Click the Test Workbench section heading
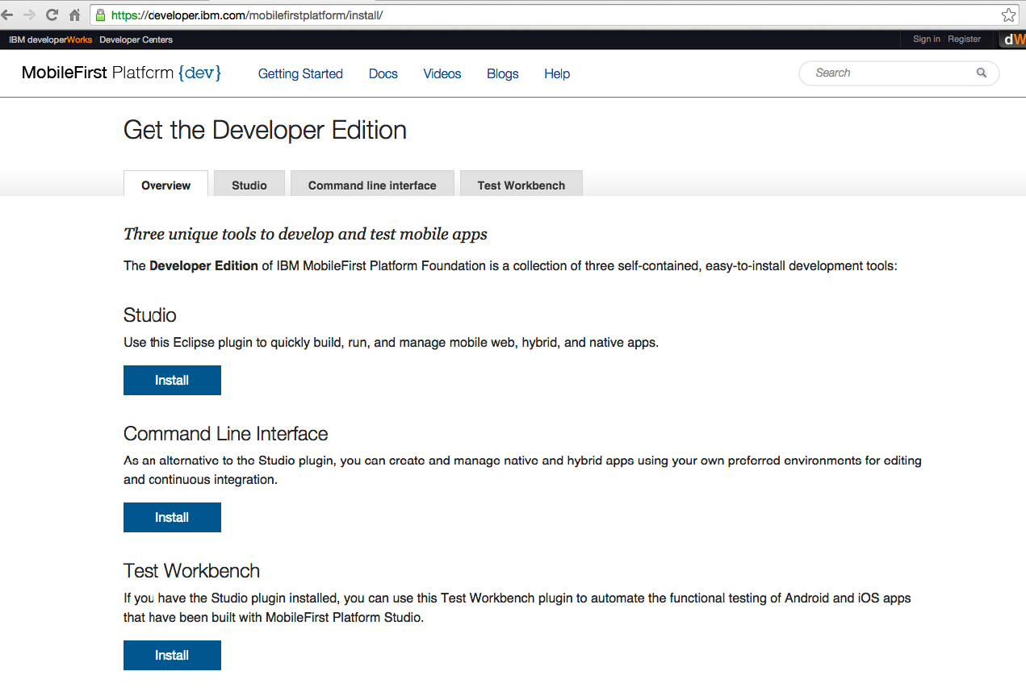Image resolution: width=1026 pixels, height=688 pixels. [191, 571]
